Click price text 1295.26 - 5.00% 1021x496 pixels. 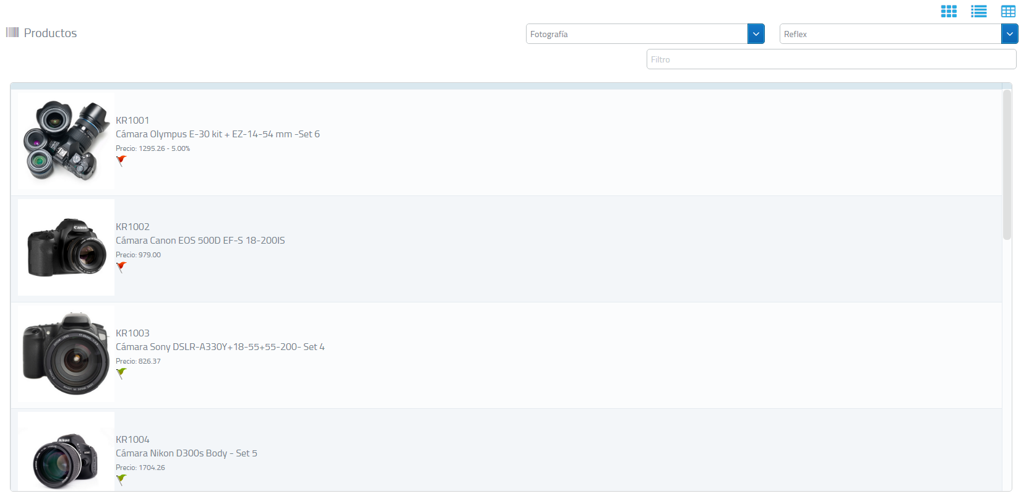coord(165,148)
